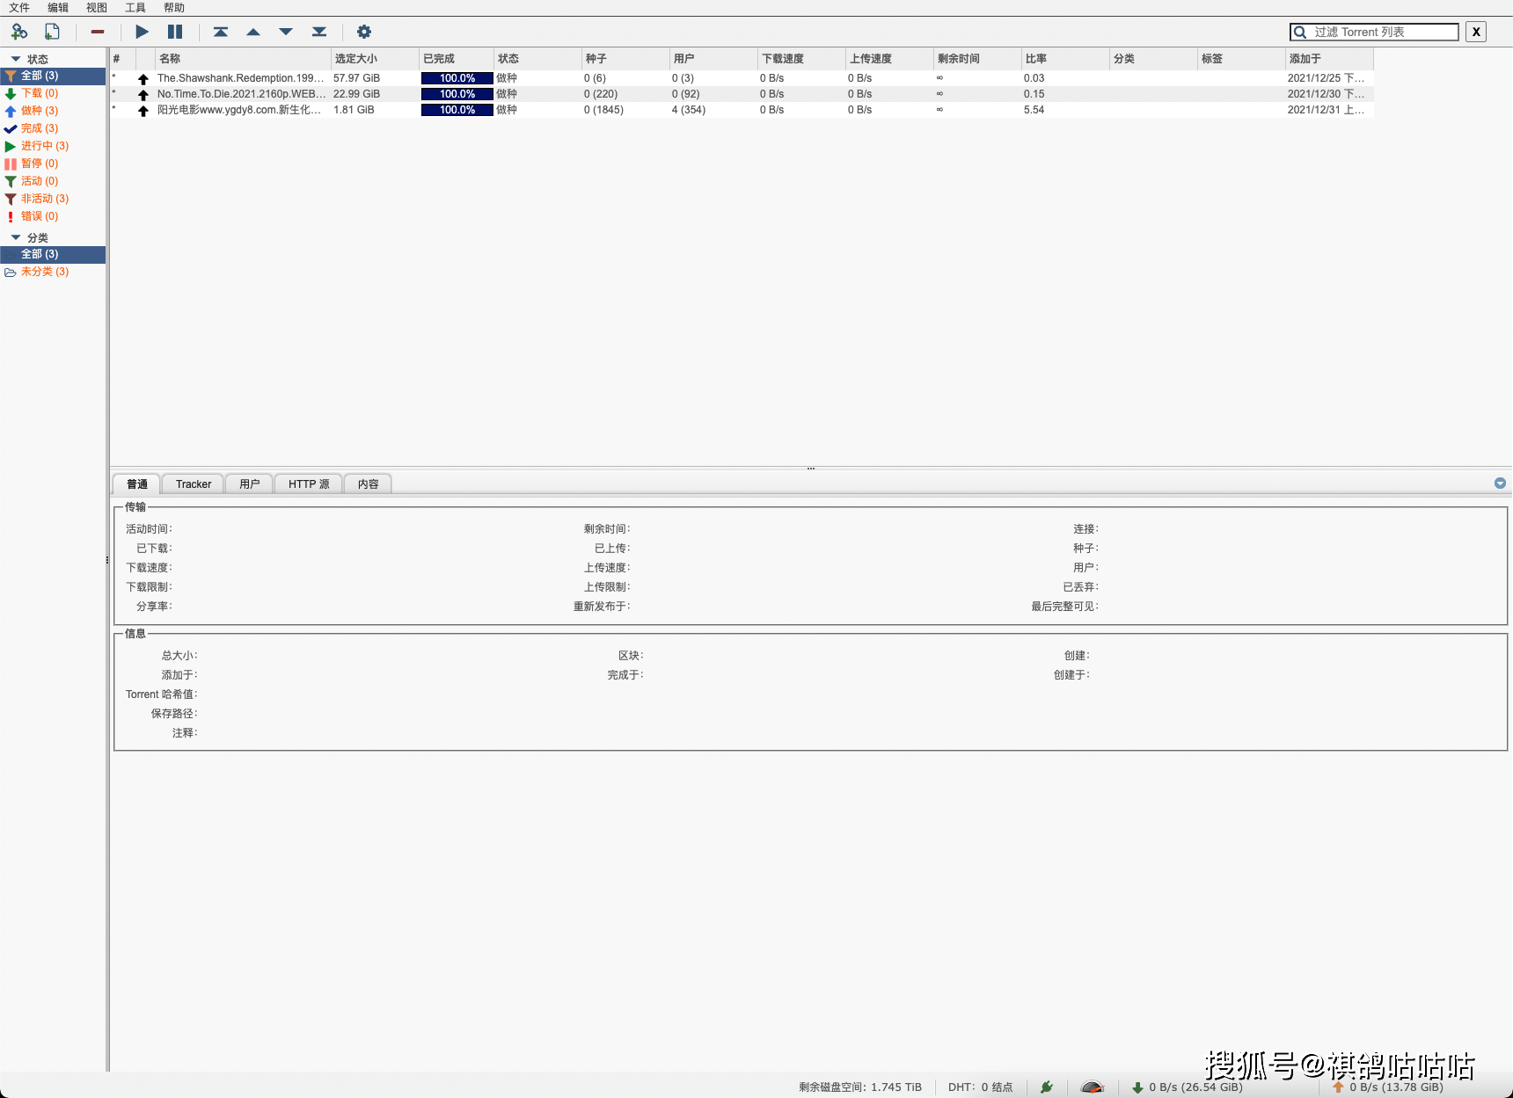1513x1098 pixels.
Task: Move torrent up in queue
Action: [253, 32]
